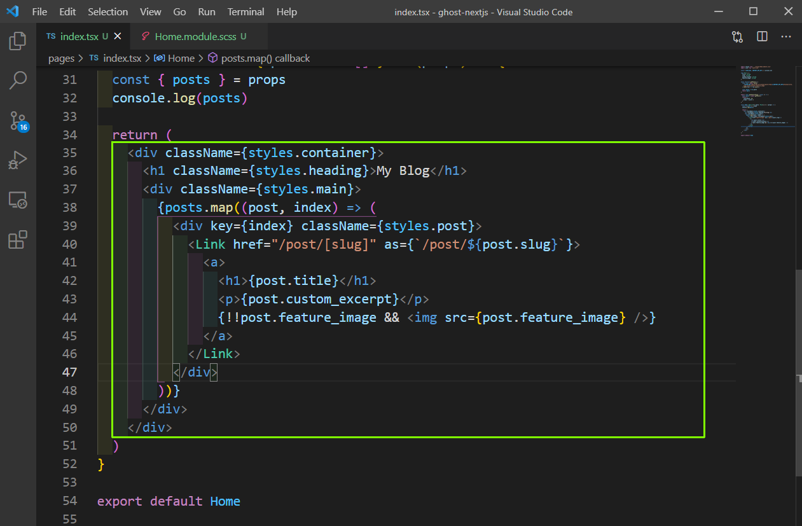Click 'props' on line 31
Screen dimensions: 802x526
pyautogui.click(x=267, y=80)
